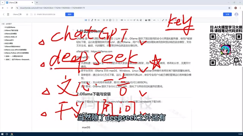Apply heading format with the H icon
243x136 pixels.
[x=86, y=20]
